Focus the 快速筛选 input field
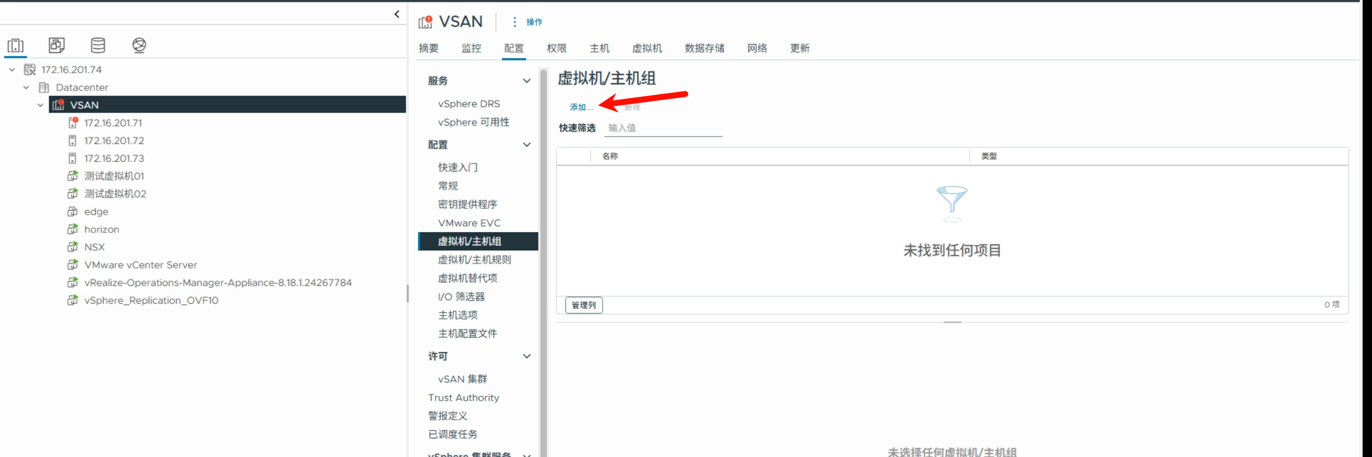Image resolution: width=1372 pixels, height=457 pixels. 663,128
